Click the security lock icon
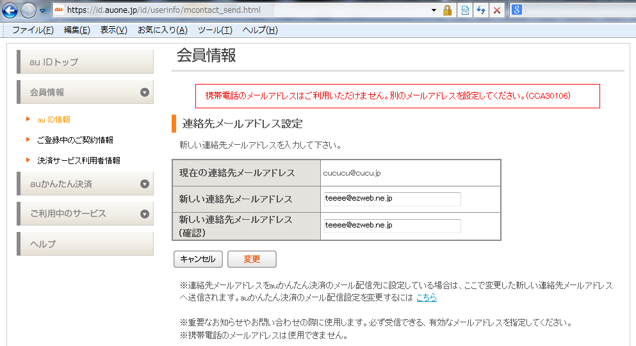 coord(448,10)
